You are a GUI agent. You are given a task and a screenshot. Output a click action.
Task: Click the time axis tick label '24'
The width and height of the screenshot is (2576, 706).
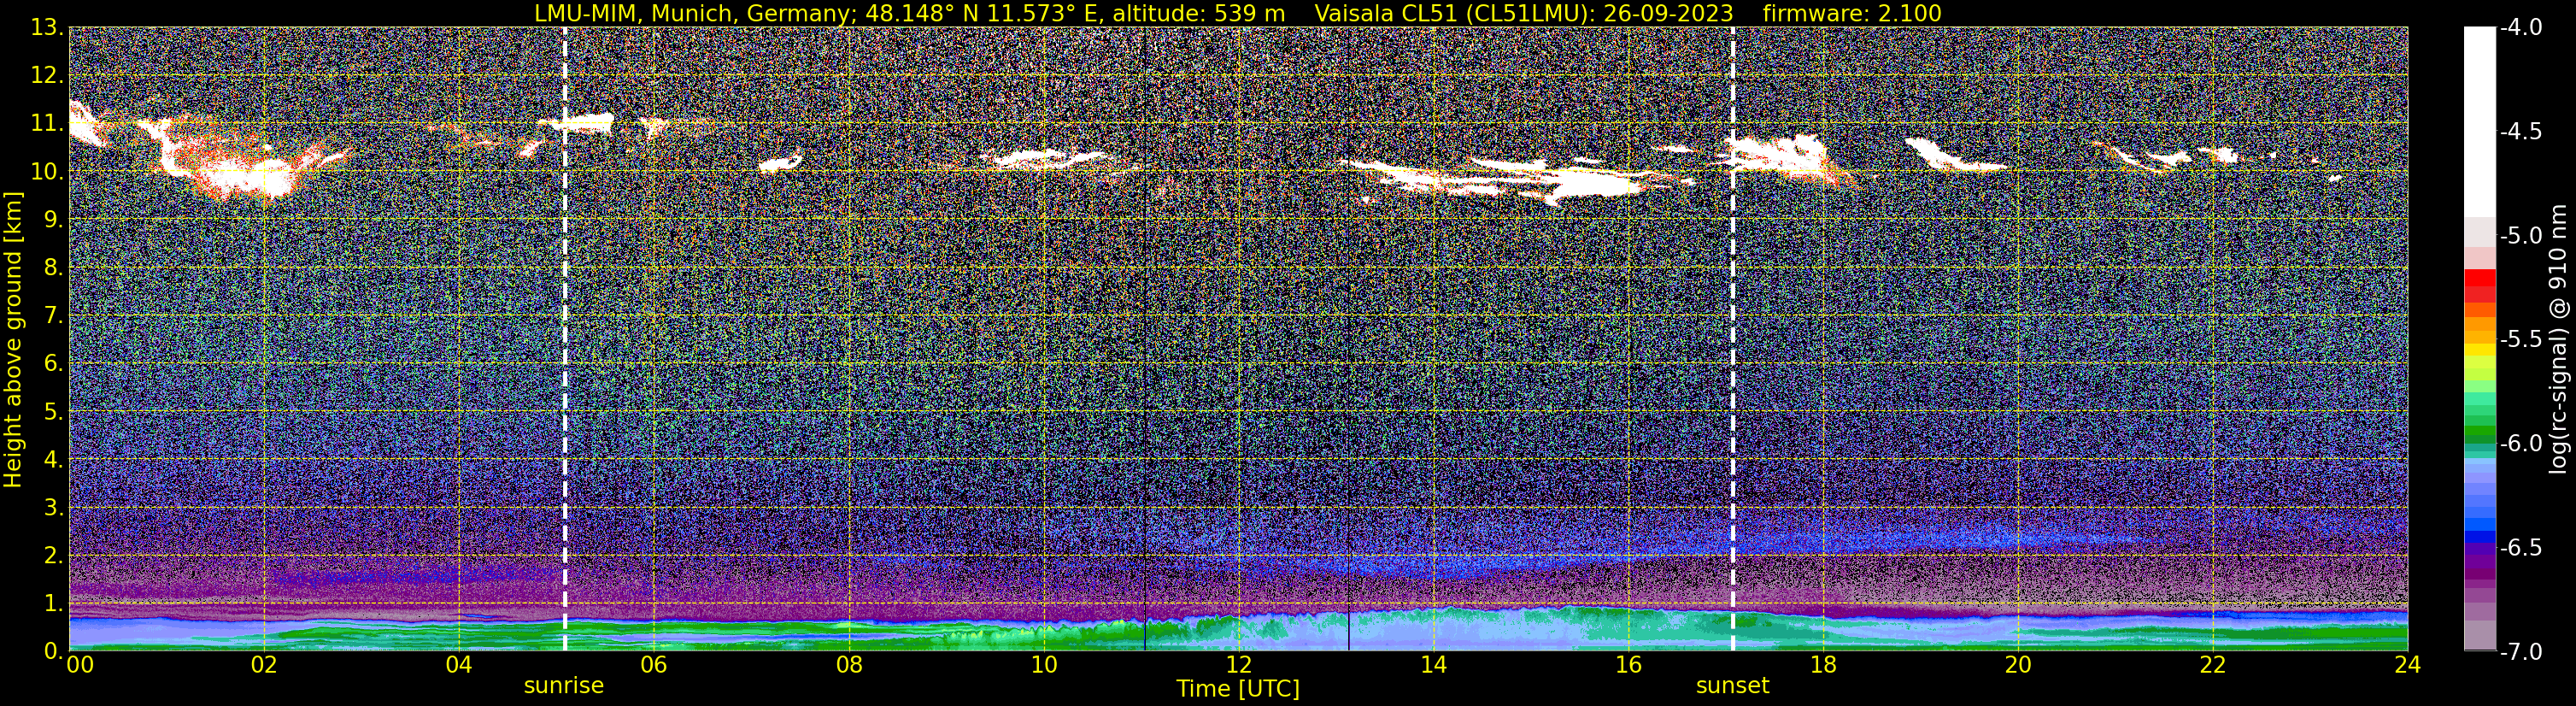(x=2408, y=665)
